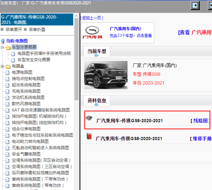The height and width of the screenshot is (190, 212).
Task: Click page icon beside 散热风扇电路图
Action: (8, 104)
